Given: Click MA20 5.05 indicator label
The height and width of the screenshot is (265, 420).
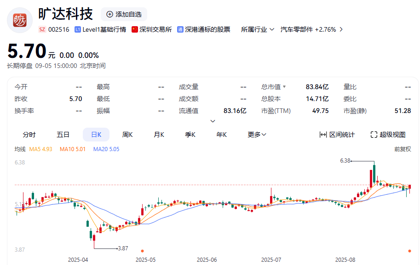Looking at the screenshot, I should [x=106, y=149].
